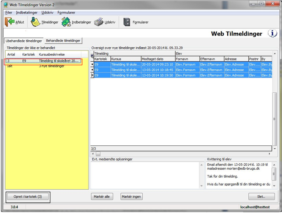Open Indbetalinger via the money icon

point(66,22)
